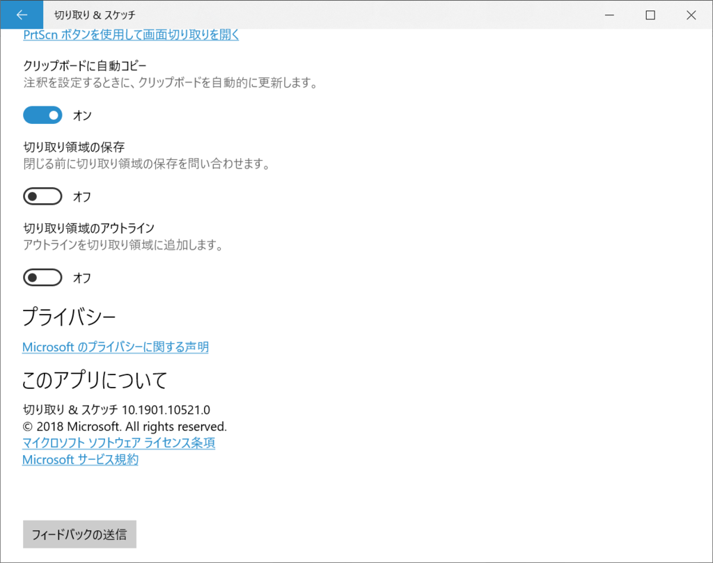The height and width of the screenshot is (563, 713).
Task: Minimize the Snip & Sketch window
Action: point(609,14)
